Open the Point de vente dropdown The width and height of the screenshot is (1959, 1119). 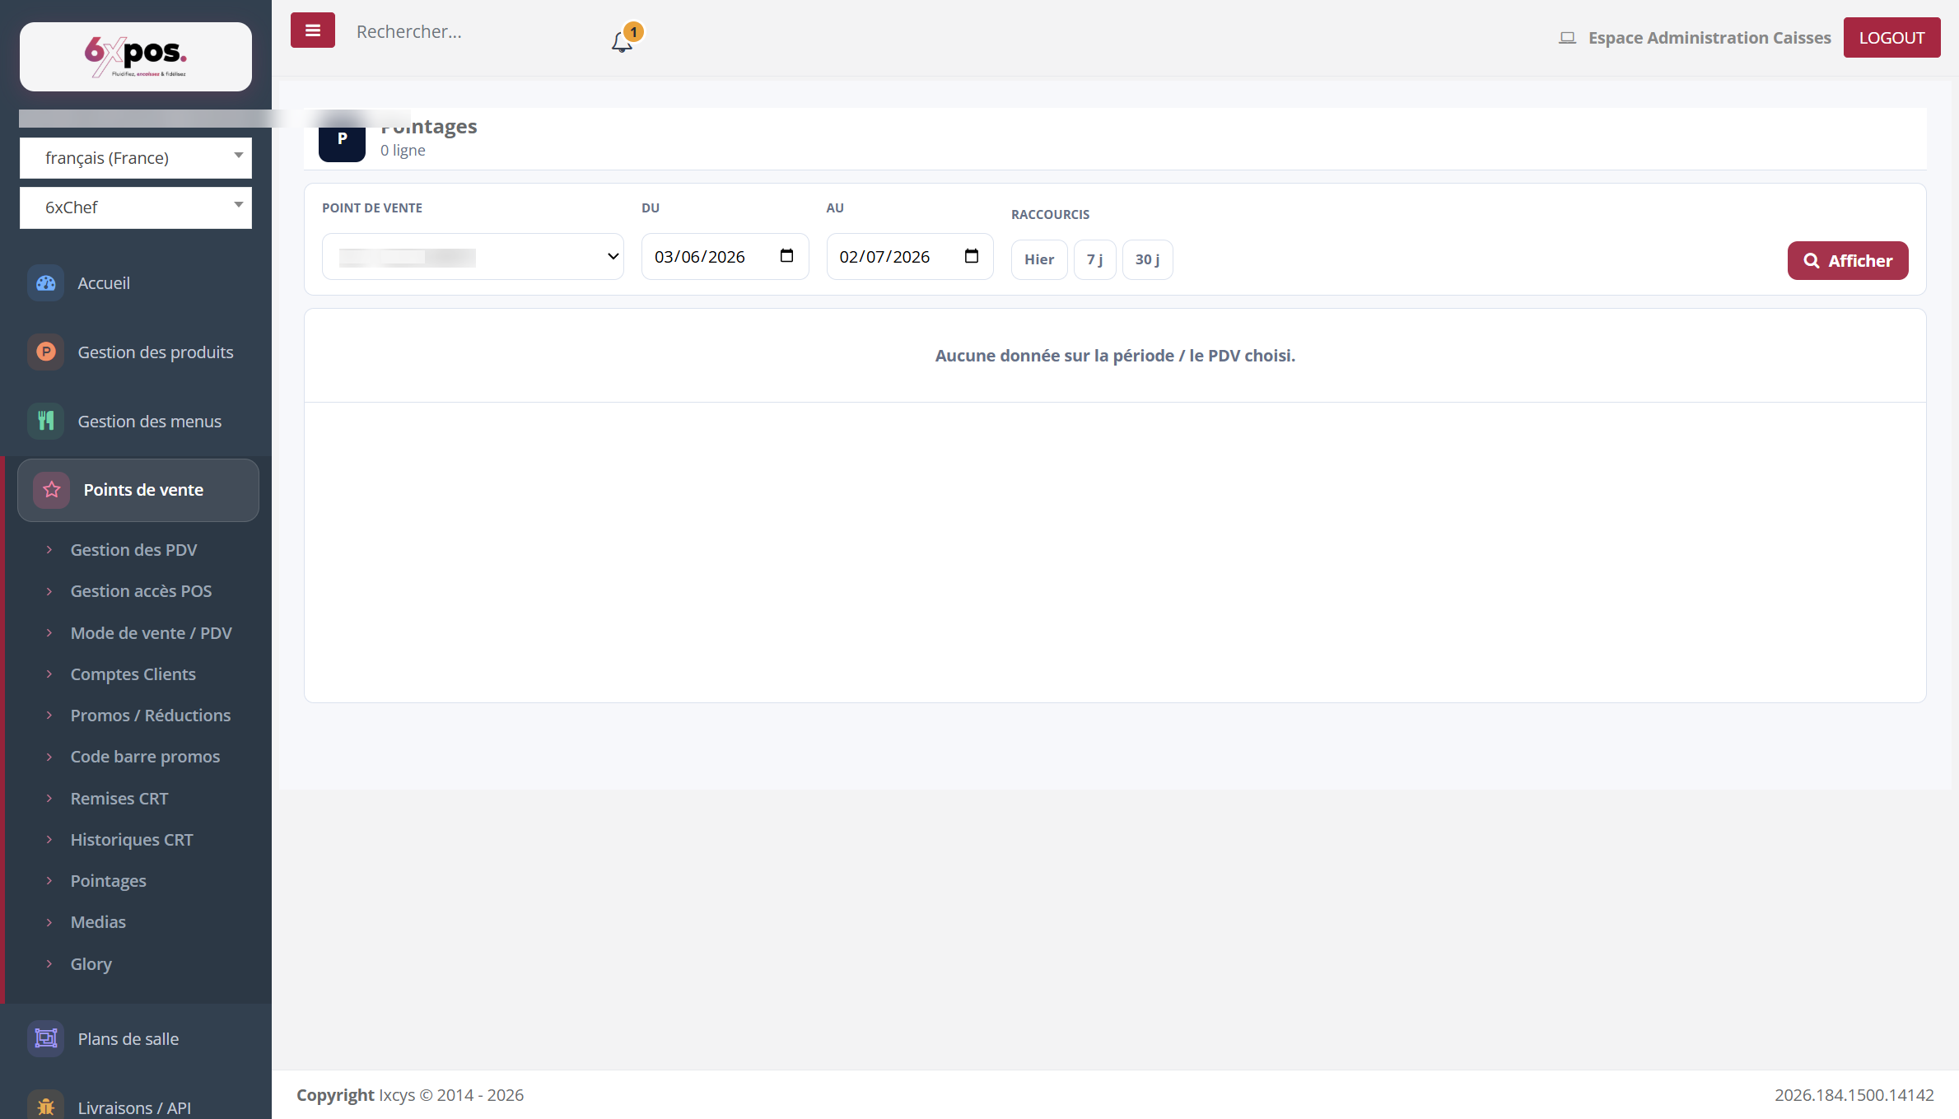(473, 257)
